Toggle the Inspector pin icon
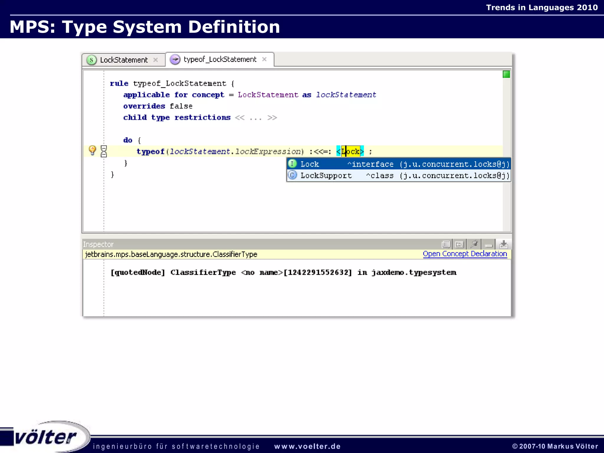Image resolution: width=604 pixels, height=453 pixels. pyautogui.click(x=474, y=244)
